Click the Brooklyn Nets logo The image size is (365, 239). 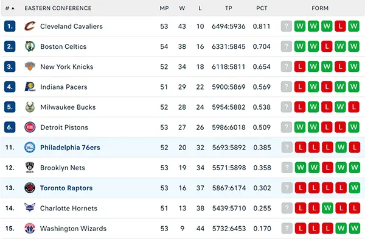(30, 168)
